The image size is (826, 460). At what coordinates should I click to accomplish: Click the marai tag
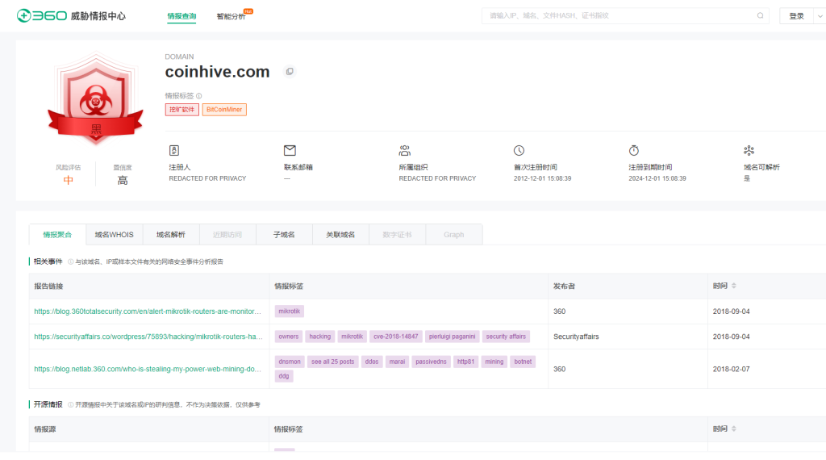397,362
